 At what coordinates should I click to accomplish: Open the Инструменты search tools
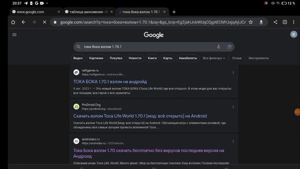[x=258, y=58]
